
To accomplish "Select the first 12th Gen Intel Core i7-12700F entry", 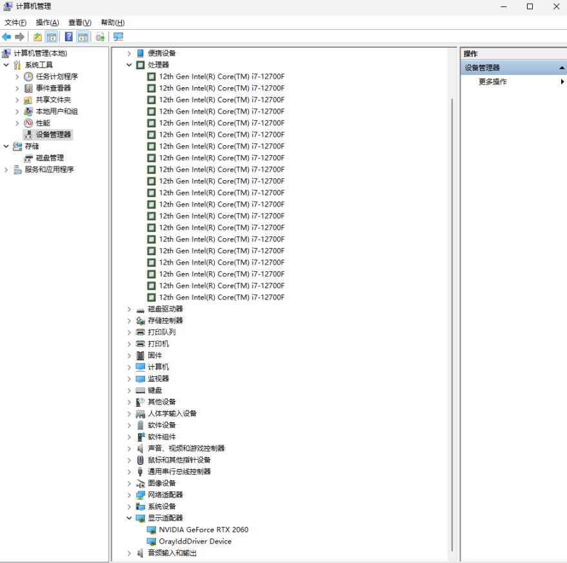I will 221,76.
